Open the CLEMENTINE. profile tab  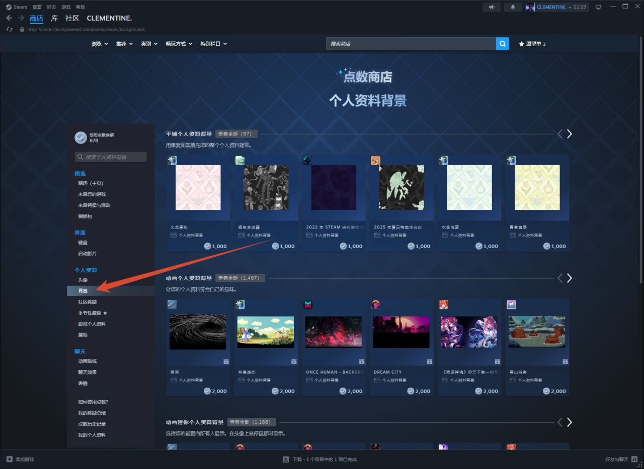click(x=109, y=18)
